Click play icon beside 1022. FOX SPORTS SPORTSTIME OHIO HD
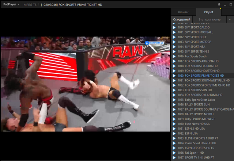 174,85
